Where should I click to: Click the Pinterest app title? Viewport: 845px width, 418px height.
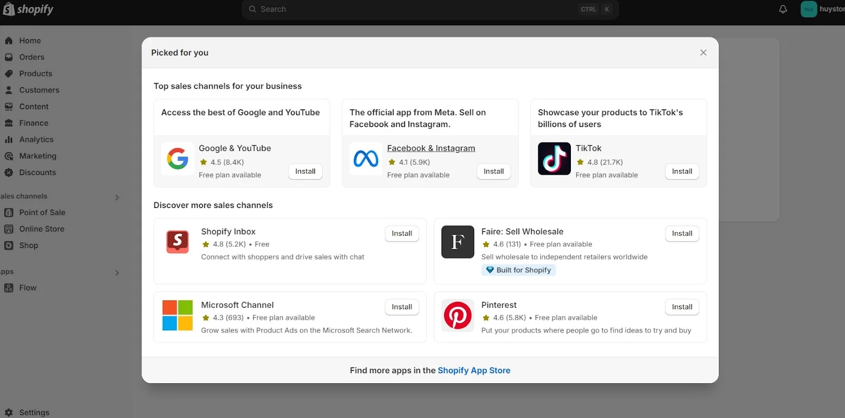pos(499,305)
